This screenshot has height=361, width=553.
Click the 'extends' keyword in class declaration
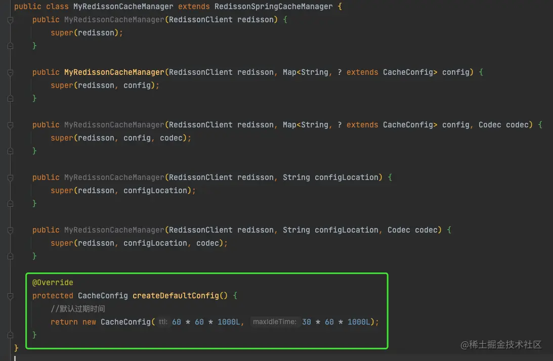(194, 7)
